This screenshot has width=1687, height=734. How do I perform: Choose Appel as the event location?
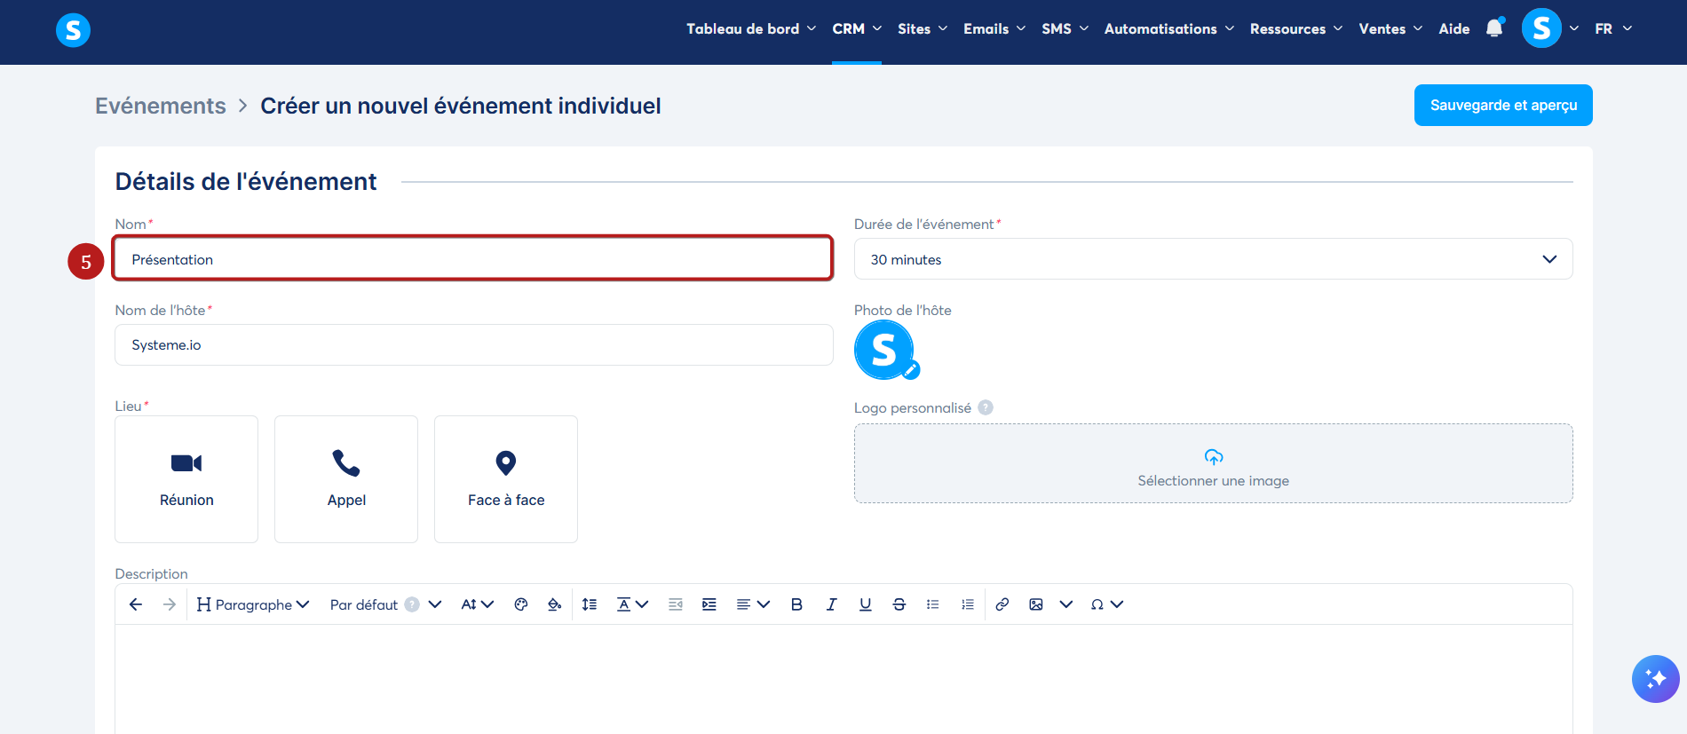[x=346, y=479]
